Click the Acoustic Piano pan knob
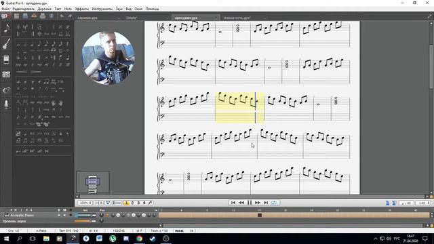Viewport: 434px width, 244px height. coord(101,216)
